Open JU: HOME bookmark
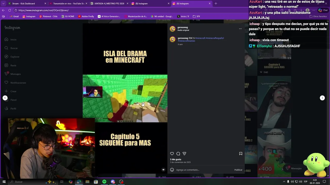Viewport: 330px width, 185px height. 68,16
